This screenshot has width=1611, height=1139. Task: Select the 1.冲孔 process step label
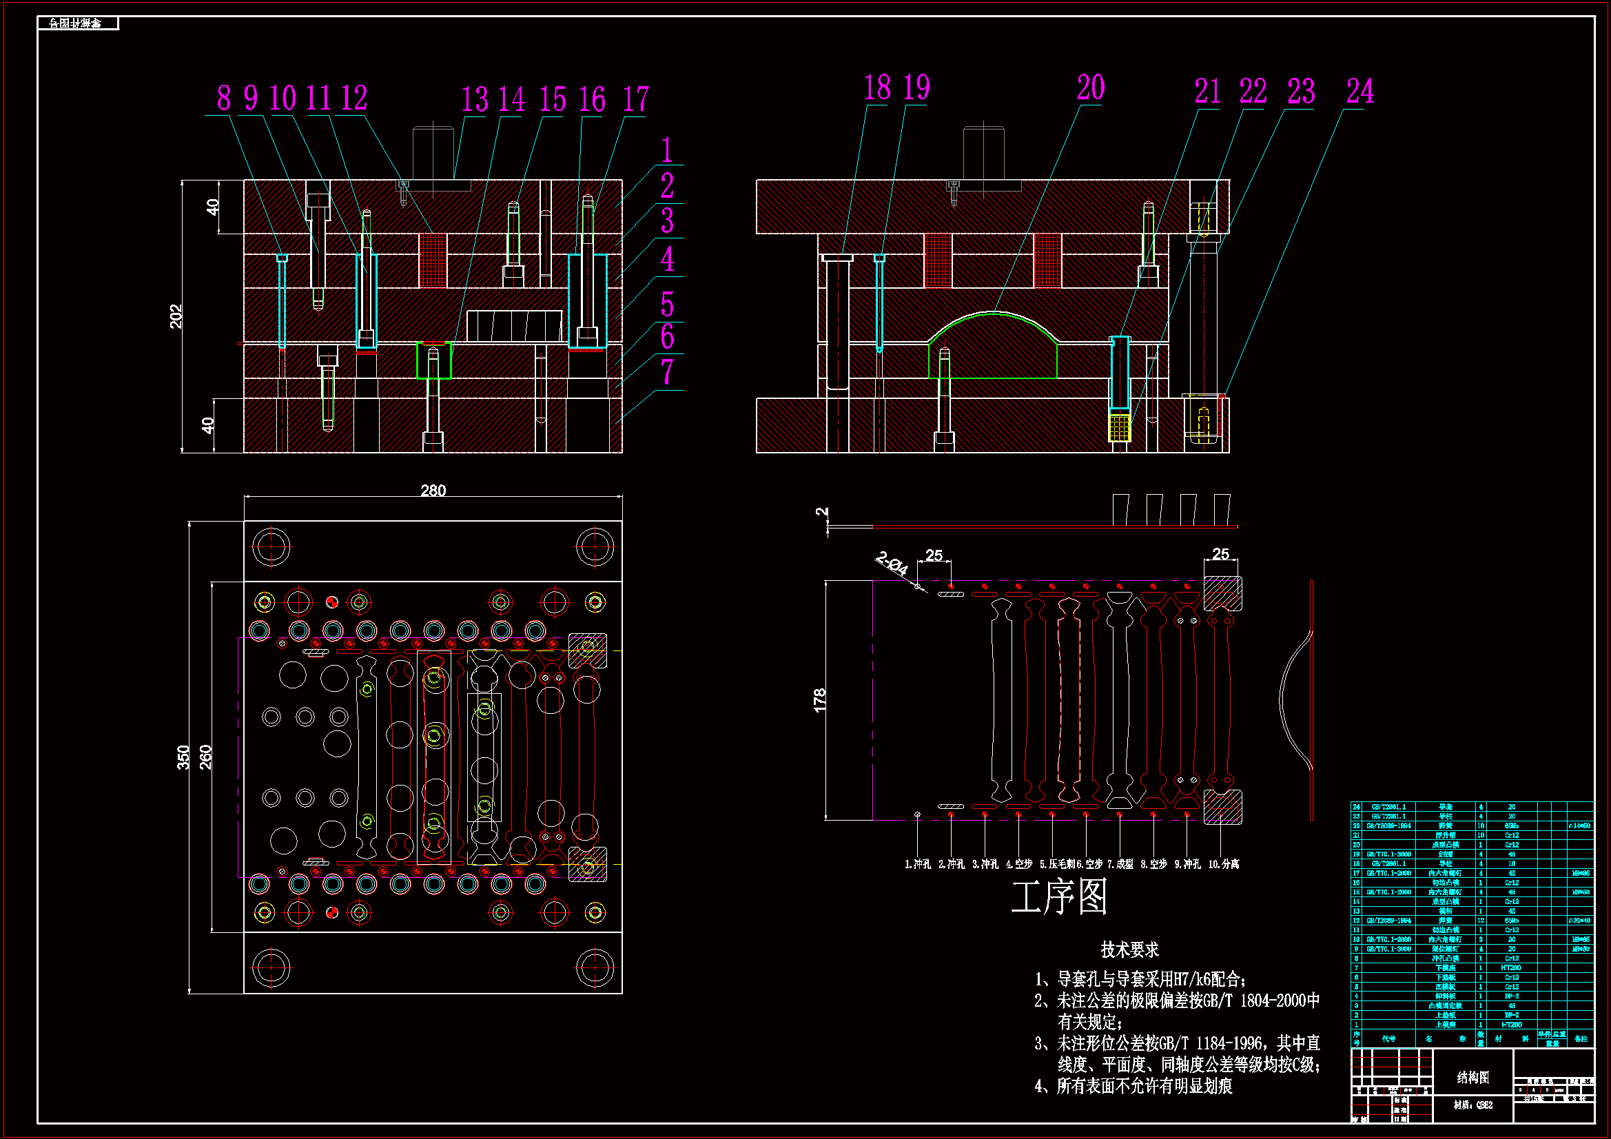point(917,865)
